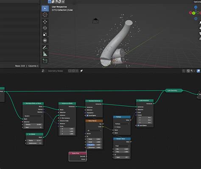201x169 pixels.
Task: Select the 3D Cursor tool
Action: point(45,14)
